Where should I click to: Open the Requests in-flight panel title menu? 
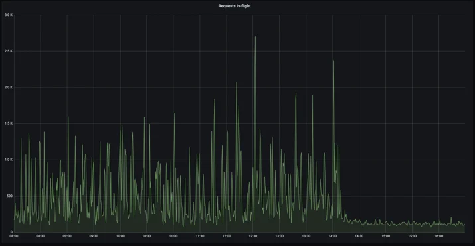[235, 6]
